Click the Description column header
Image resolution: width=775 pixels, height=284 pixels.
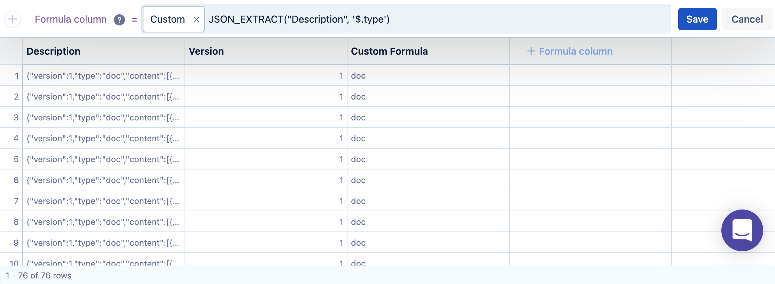coord(54,51)
